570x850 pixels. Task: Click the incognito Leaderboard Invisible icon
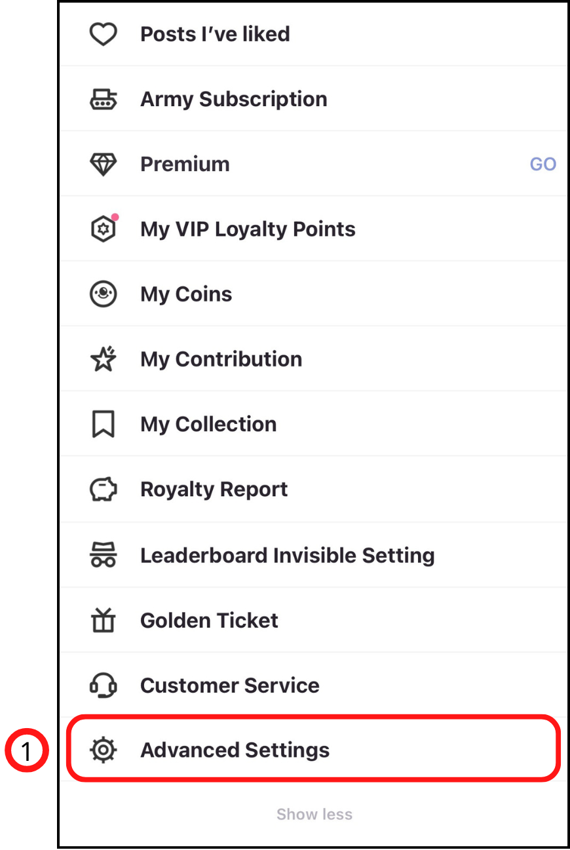103,555
